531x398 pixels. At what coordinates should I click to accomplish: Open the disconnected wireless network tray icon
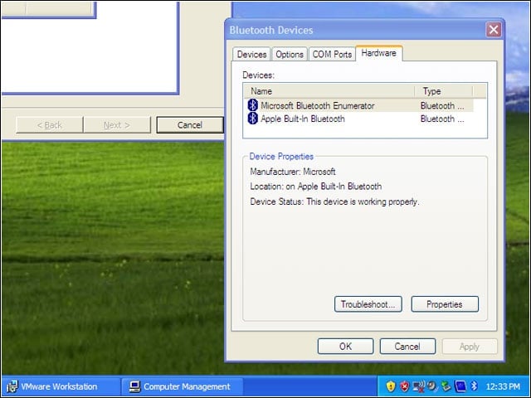419,386
